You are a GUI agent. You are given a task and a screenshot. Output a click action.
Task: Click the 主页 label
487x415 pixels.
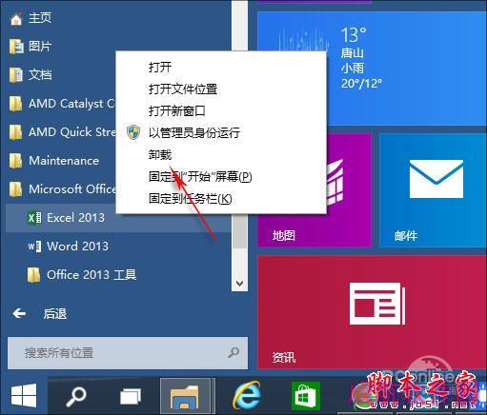tap(40, 18)
